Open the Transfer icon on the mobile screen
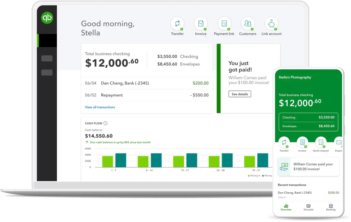351x222 pixels. pos(284,142)
